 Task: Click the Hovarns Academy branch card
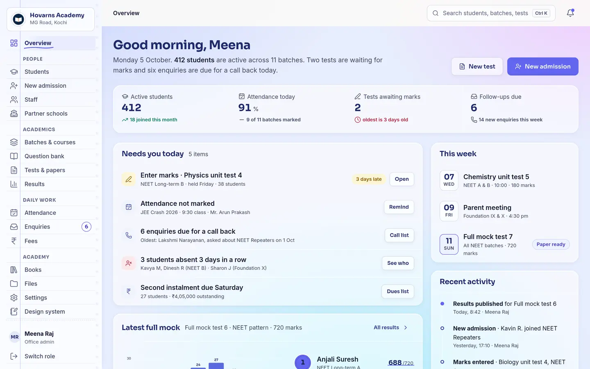pos(50,19)
